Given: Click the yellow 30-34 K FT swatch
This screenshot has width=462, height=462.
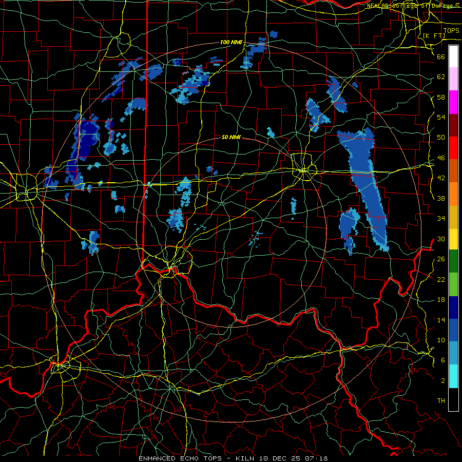Looking at the screenshot, I should (x=453, y=239).
